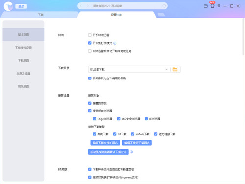
Task: Go forward using the search bar forward arrow
Action: 88,6
